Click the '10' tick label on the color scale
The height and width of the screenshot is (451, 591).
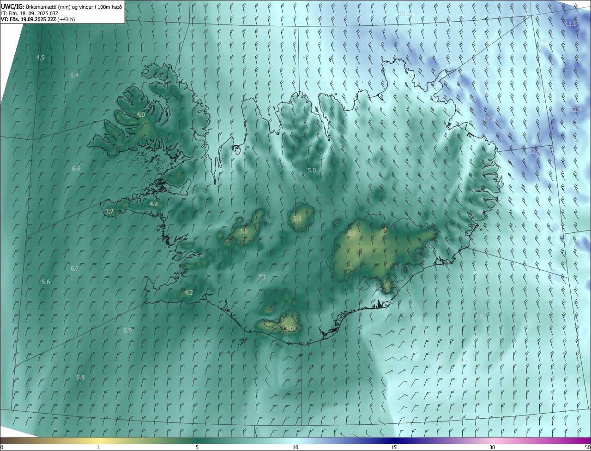tap(295, 447)
